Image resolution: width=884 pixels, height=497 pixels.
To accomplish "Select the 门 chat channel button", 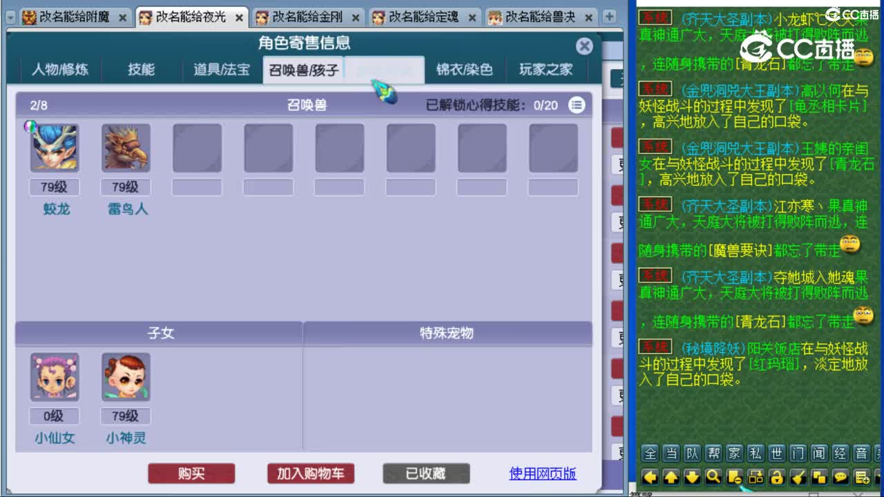I will pos(798,454).
